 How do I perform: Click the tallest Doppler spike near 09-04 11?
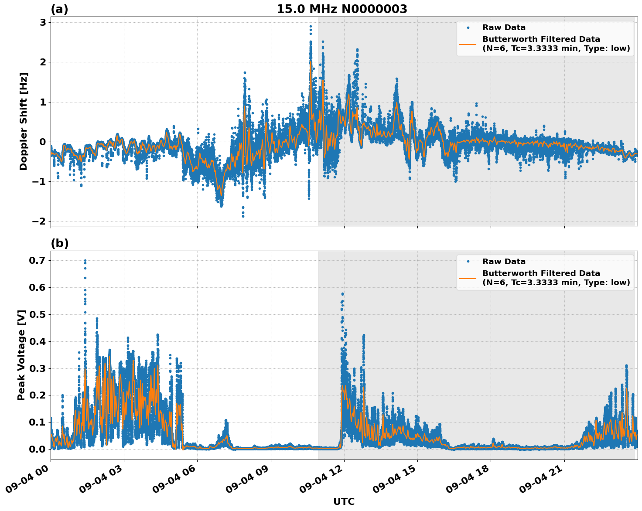pyautogui.click(x=311, y=27)
